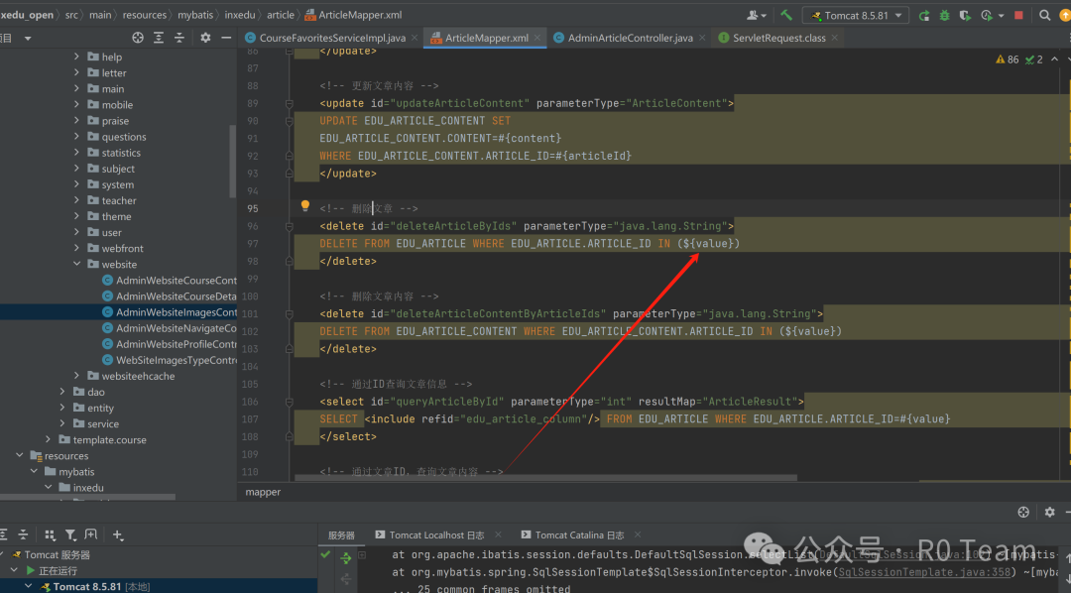Build project with the hammer icon
1071x593 pixels.
pyautogui.click(x=786, y=15)
